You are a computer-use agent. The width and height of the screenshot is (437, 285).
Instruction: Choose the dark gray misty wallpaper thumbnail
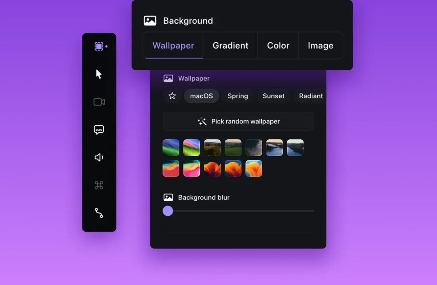[254, 148]
